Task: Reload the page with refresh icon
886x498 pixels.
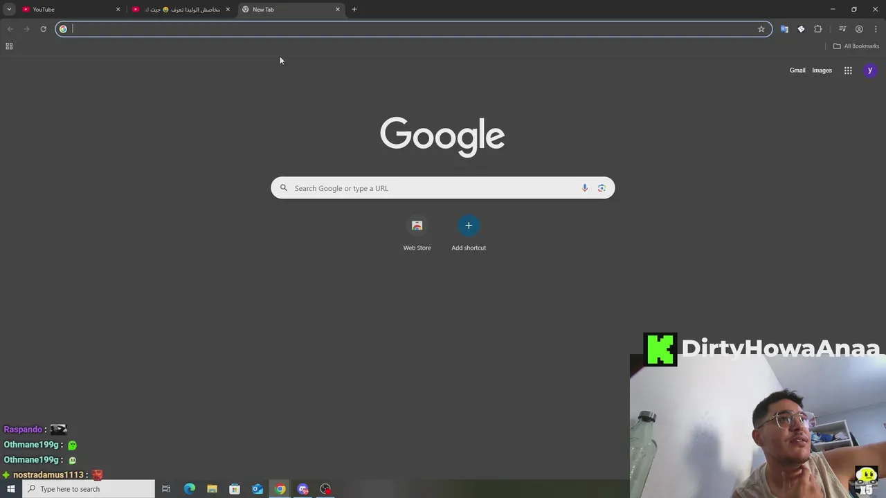Action: (x=43, y=29)
